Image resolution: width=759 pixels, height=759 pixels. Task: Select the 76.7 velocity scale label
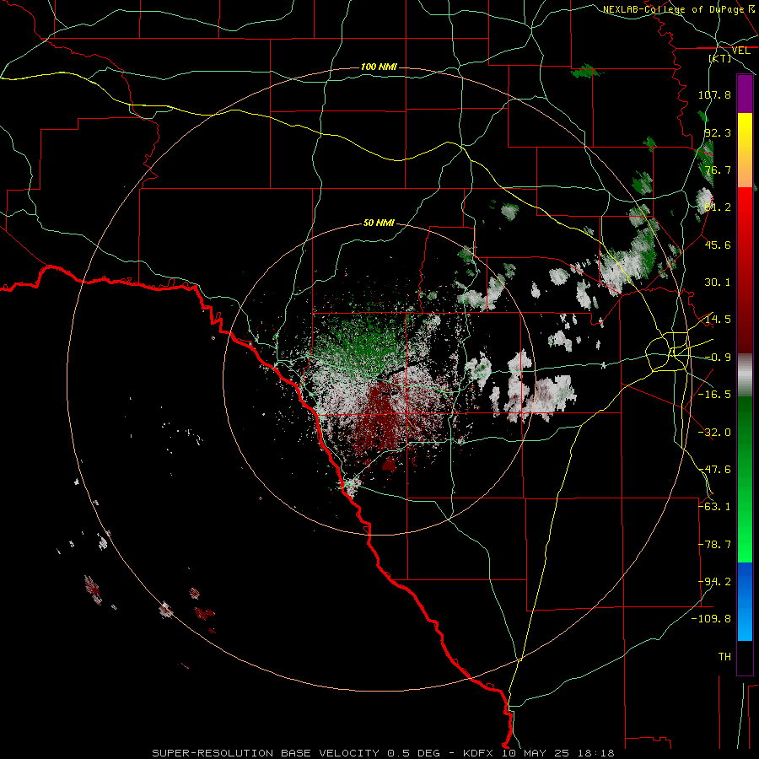click(x=718, y=170)
